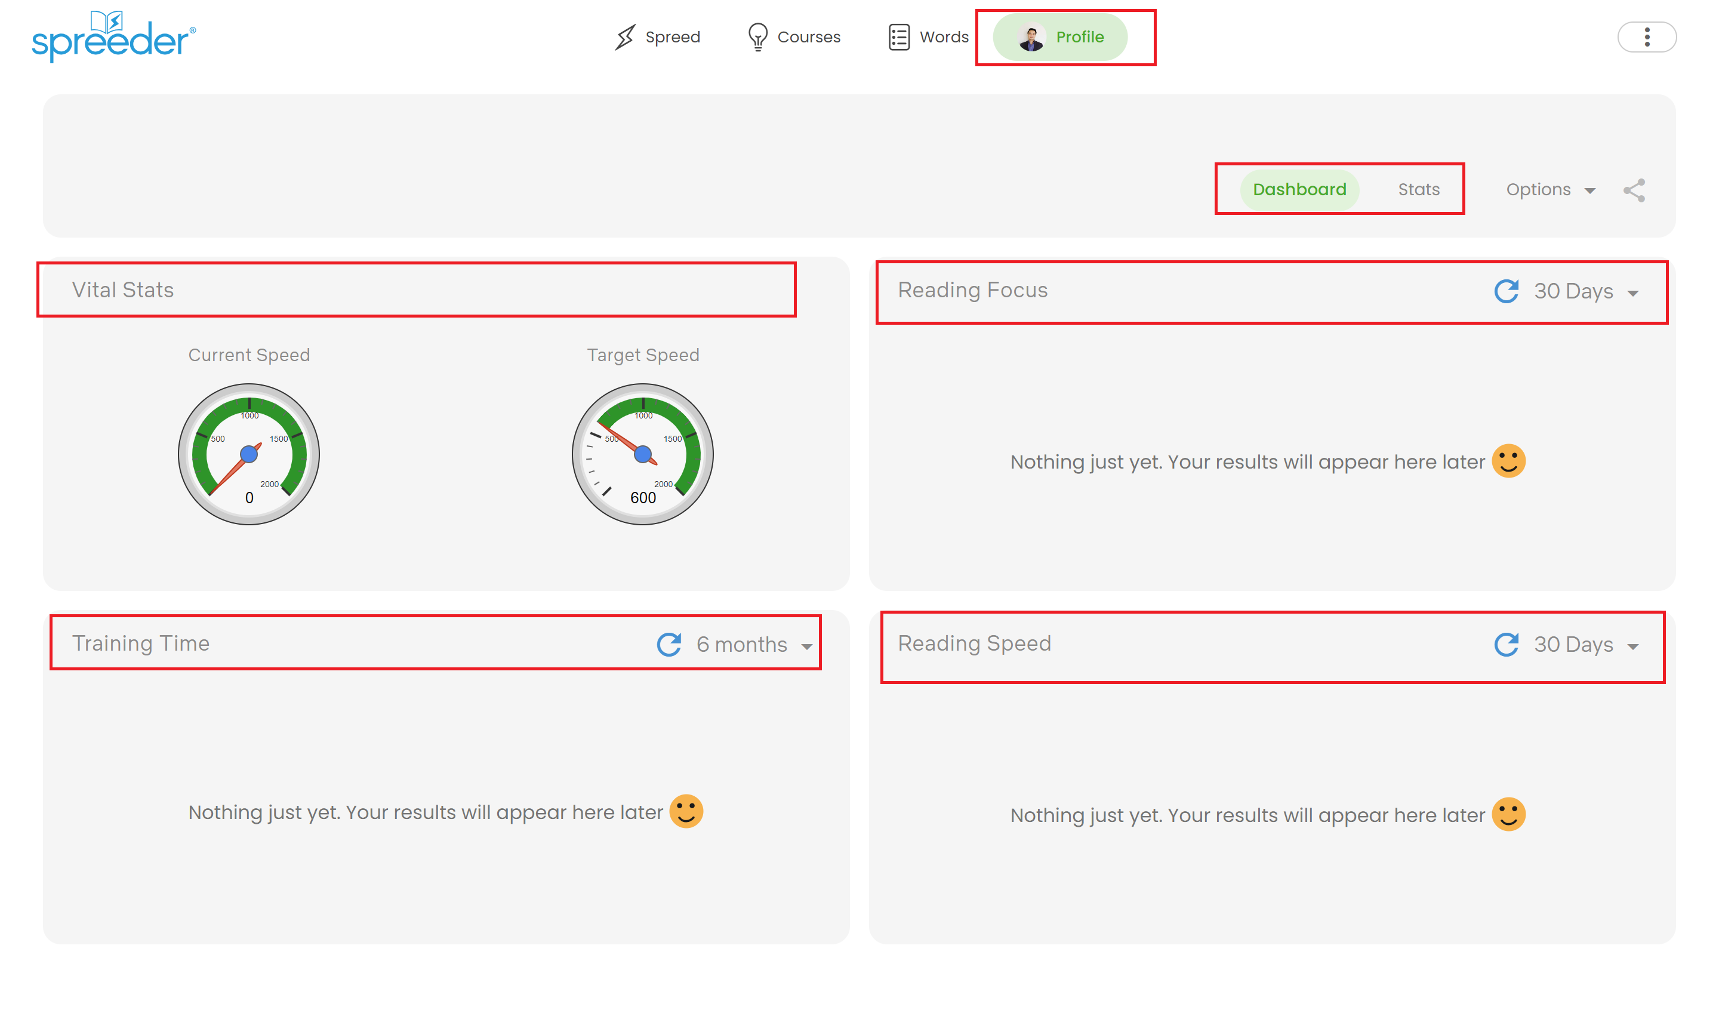Image resolution: width=1719 pixels, height=1010 pixels.
Task: Refresh the Reading Focus panel
Action: [1506, 291]
